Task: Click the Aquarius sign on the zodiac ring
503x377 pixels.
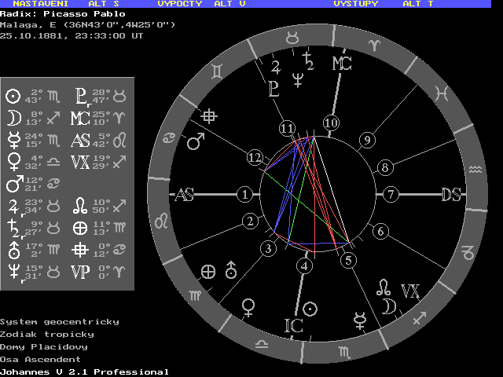Action: click(x=475, y=170)
